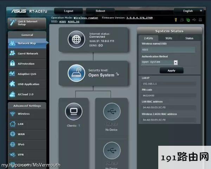Open Quick Internet Setup wizard icon
This screenshot has height=169, width=211.
[13, 23]
